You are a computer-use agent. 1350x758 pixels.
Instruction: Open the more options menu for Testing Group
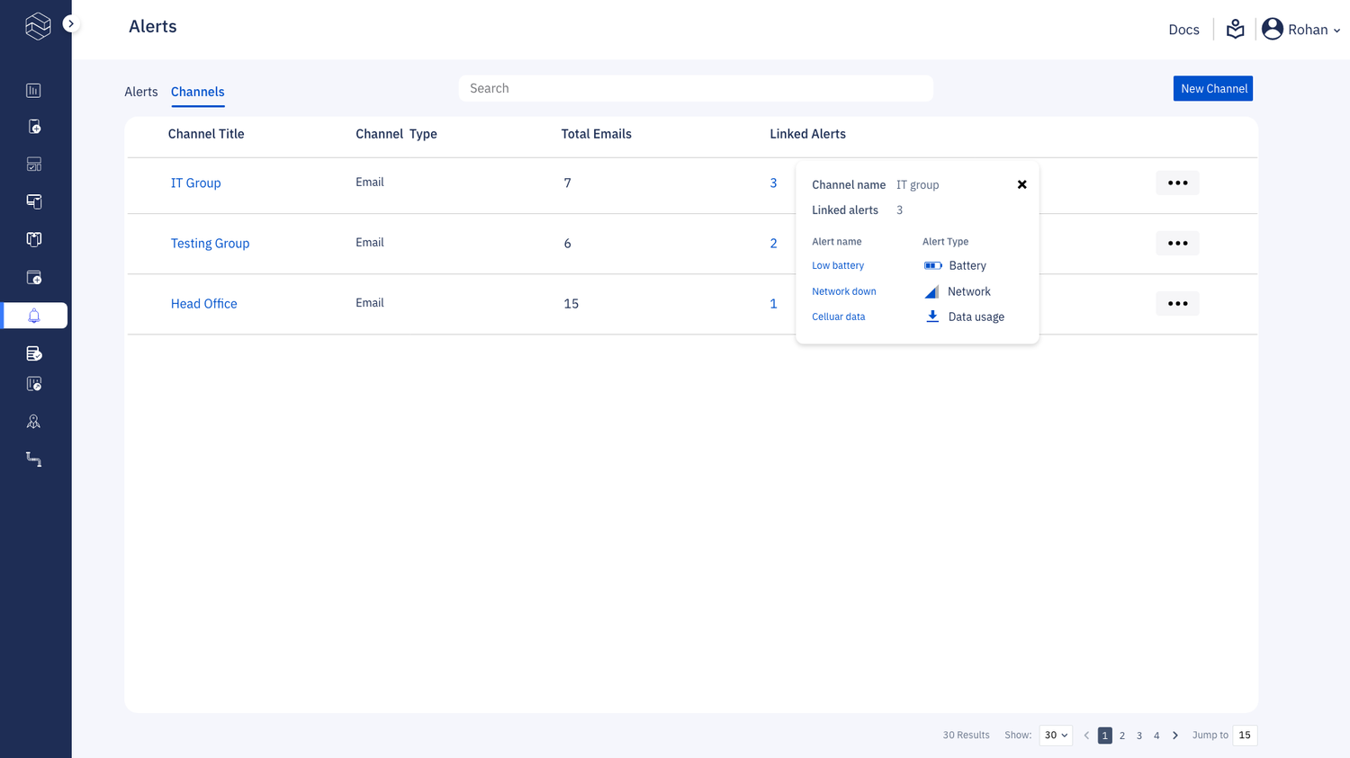pos(1177,243)
